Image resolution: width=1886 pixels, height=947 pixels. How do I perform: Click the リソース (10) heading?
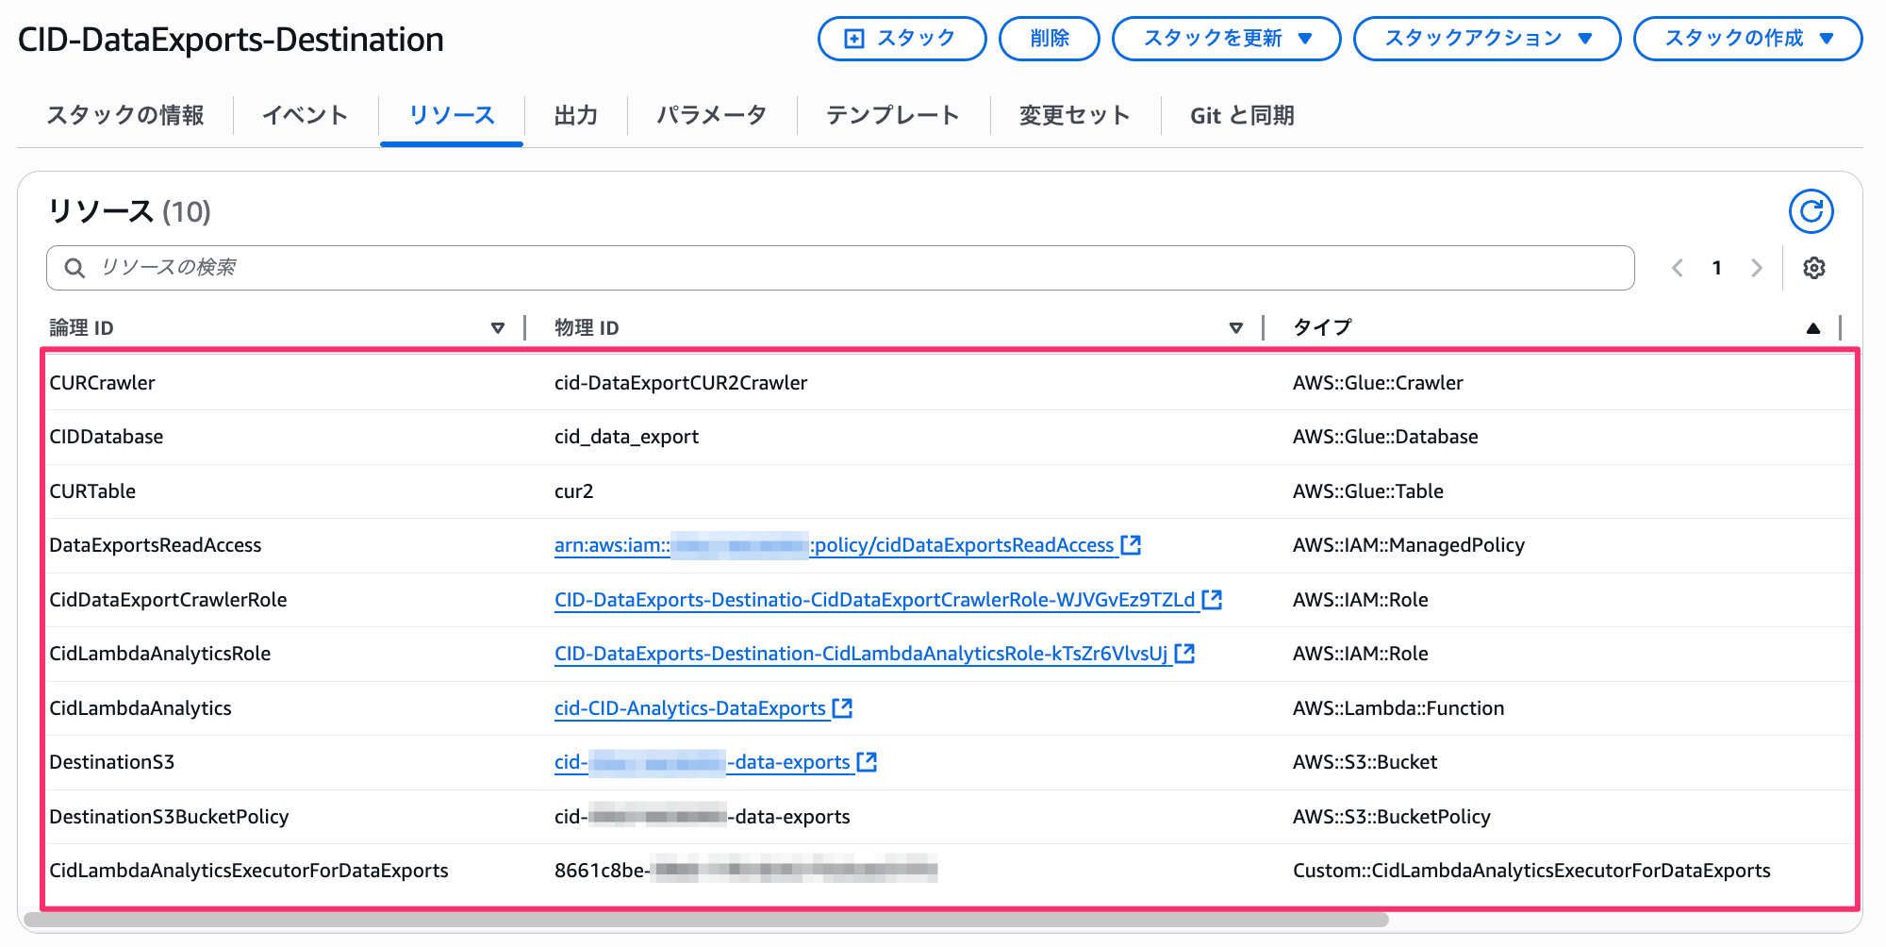click(x=129, y=211)
